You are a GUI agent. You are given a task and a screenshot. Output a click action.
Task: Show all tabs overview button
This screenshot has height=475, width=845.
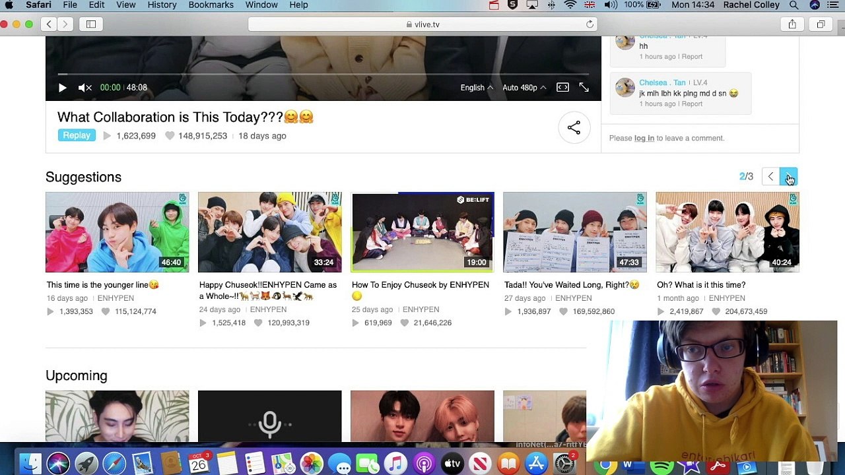click(x=821, y=24)
